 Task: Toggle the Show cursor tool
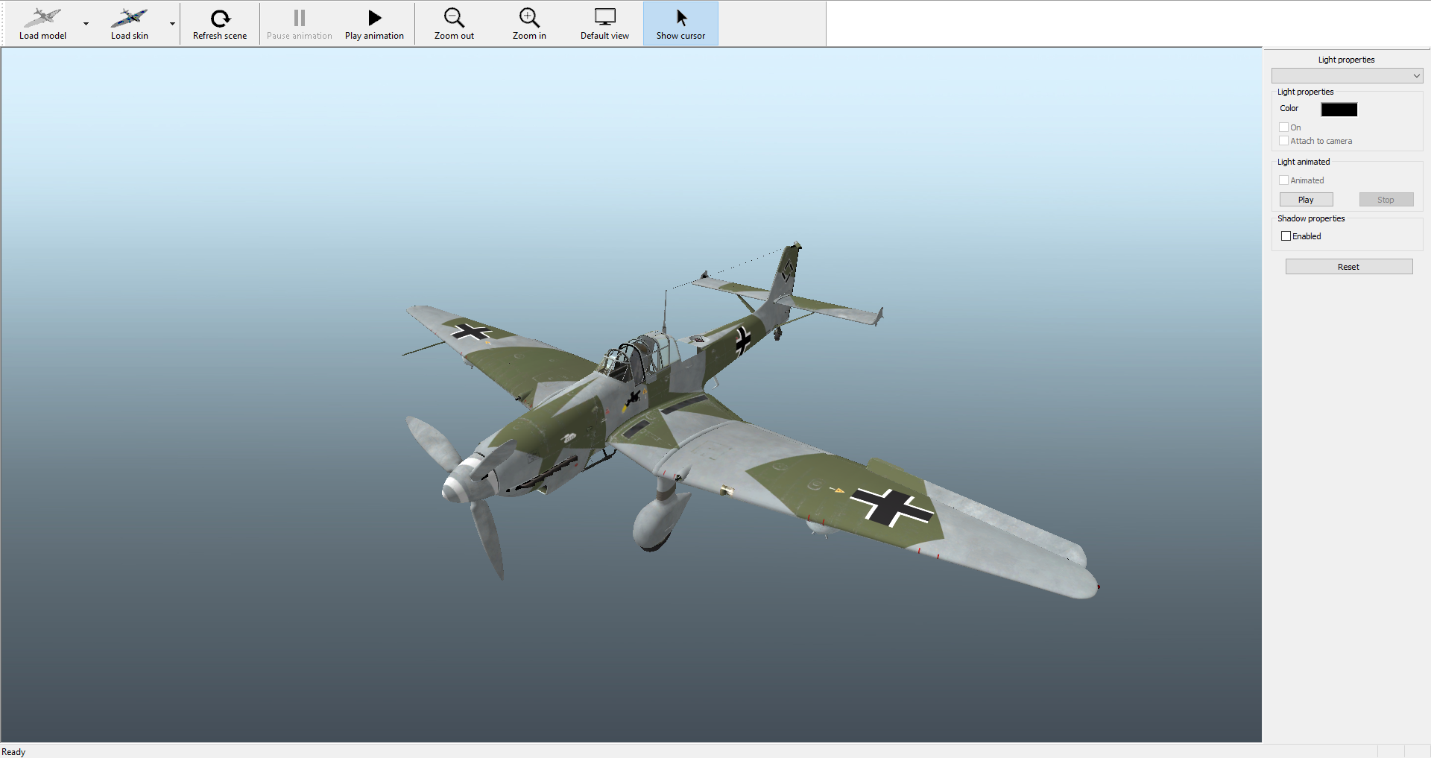click(680, 24)
